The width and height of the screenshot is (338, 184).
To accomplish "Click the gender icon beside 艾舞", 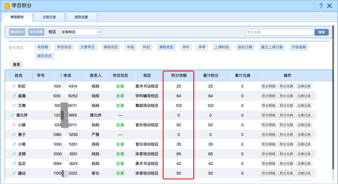I will tap(14, 106).
